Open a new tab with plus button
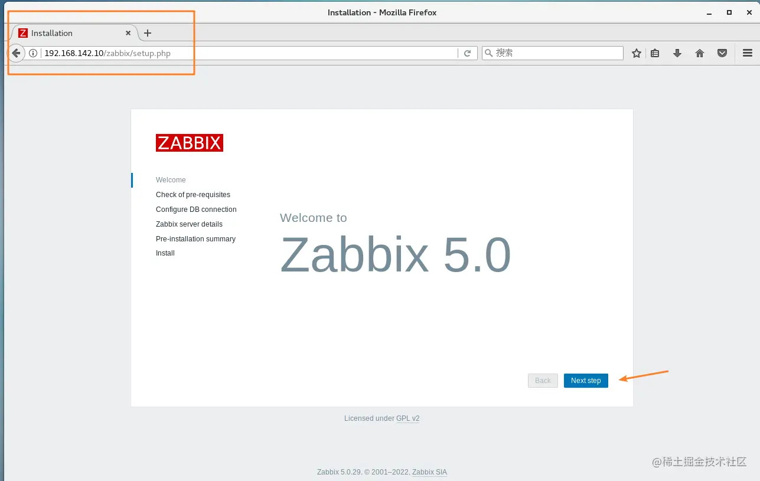The image size is (760, 481). pyautogui.click(x=148, y=33)
